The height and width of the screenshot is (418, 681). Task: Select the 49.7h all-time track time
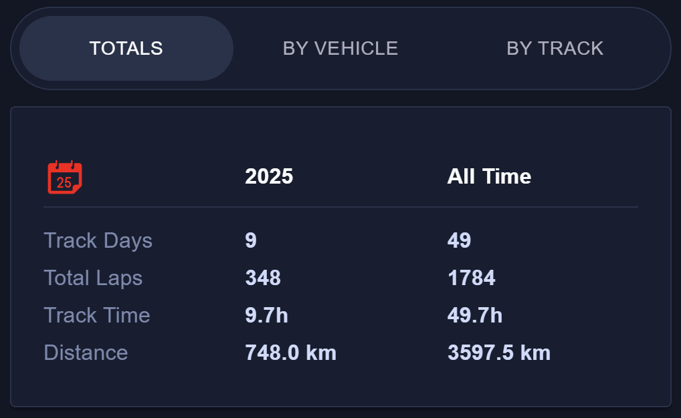click(x=475, y=315)
